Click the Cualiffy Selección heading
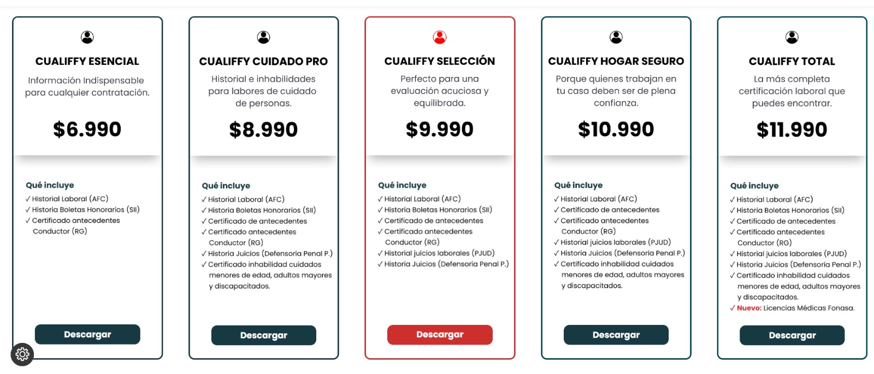Screen dimensions: 874x374 440,61
